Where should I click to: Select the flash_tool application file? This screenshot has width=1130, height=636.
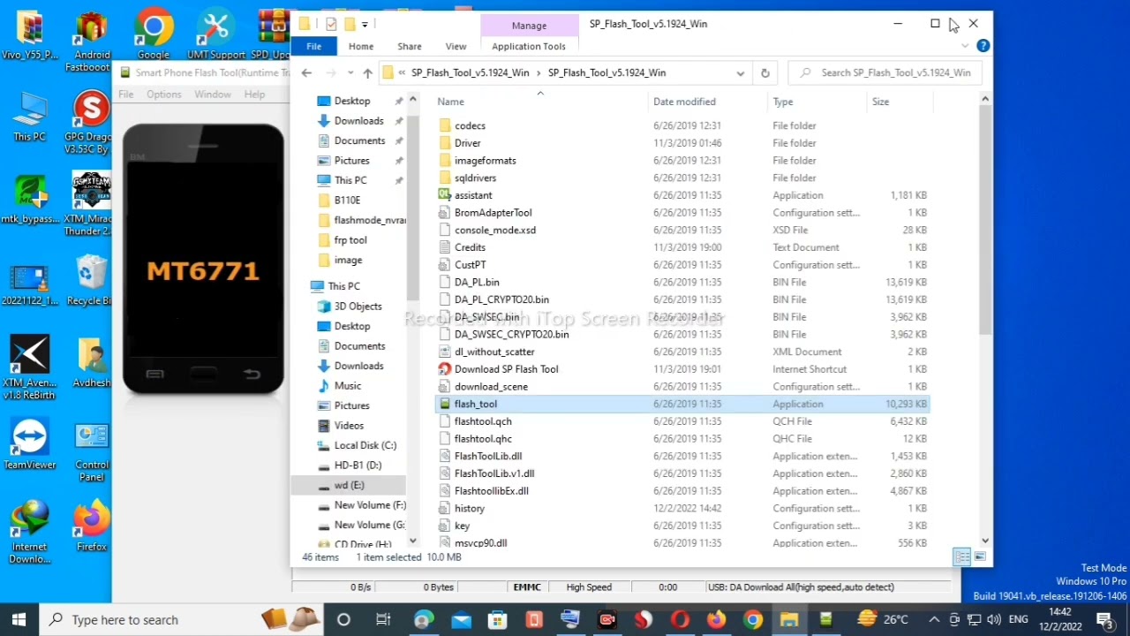point(682,404)
